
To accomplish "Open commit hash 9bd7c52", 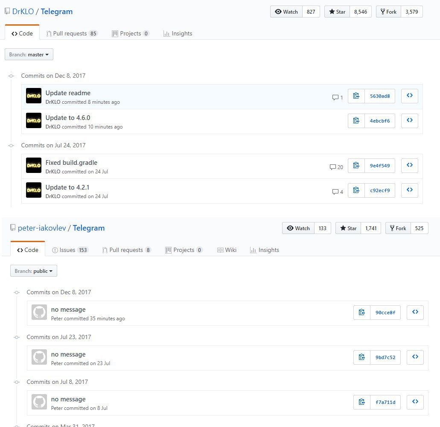I will (385, 357).
